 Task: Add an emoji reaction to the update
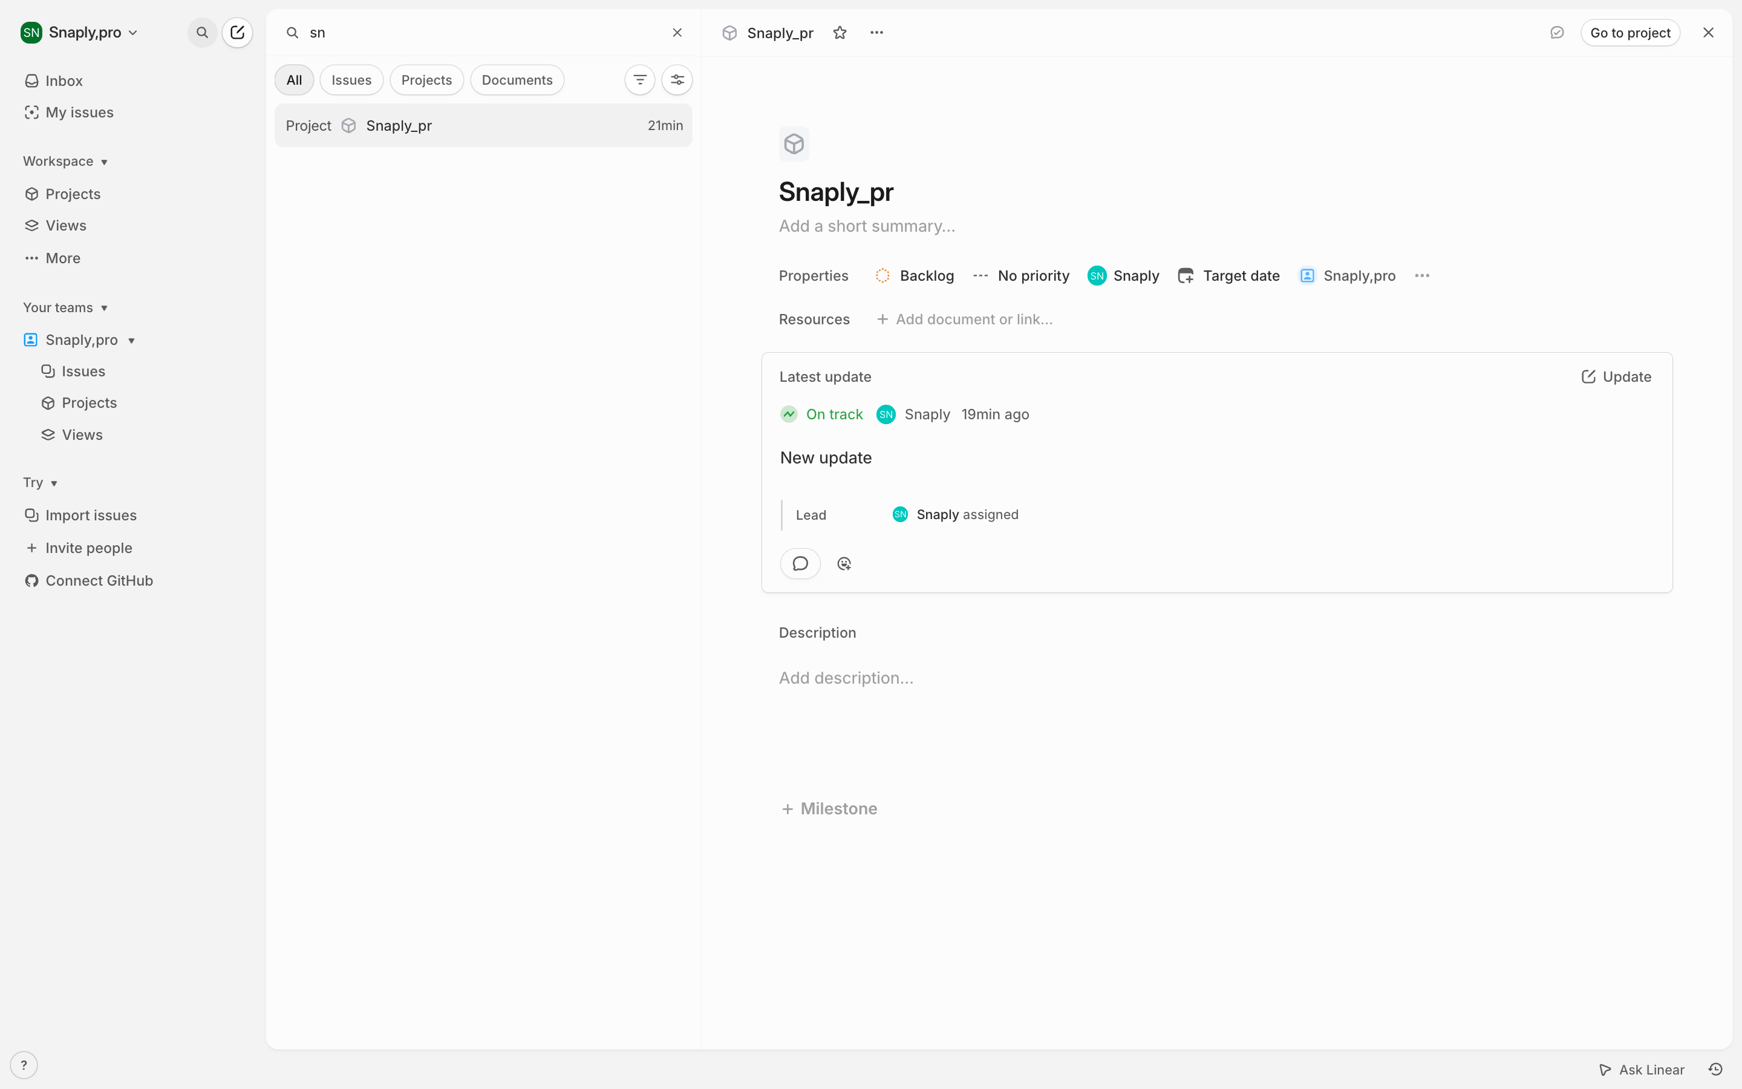[x=844, y=563]
